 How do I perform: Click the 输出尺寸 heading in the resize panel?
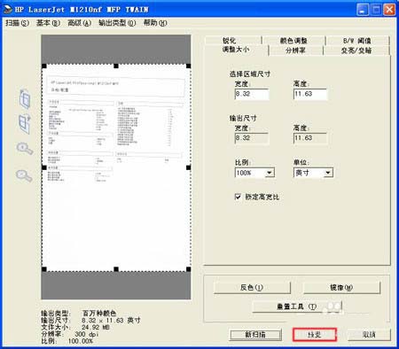tap(243, 118)
